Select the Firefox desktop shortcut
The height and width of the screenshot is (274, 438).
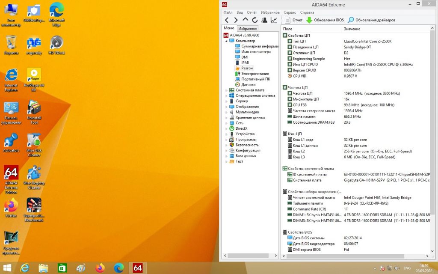point(11,208)
